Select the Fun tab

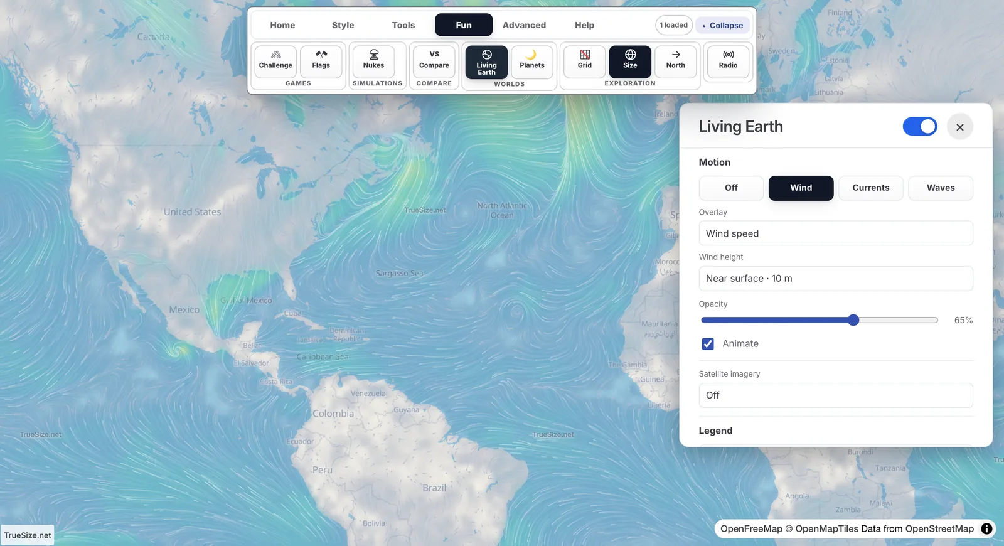point(464,25)
